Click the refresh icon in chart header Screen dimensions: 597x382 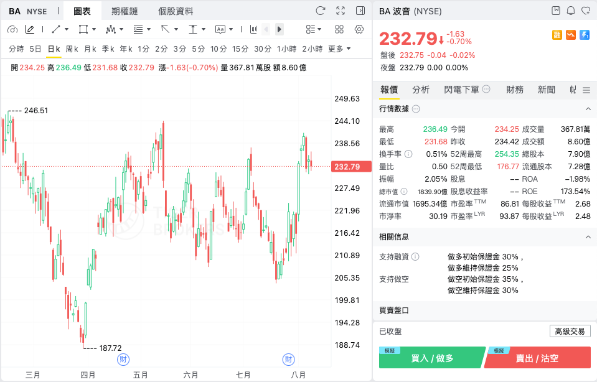pos(321,11)
